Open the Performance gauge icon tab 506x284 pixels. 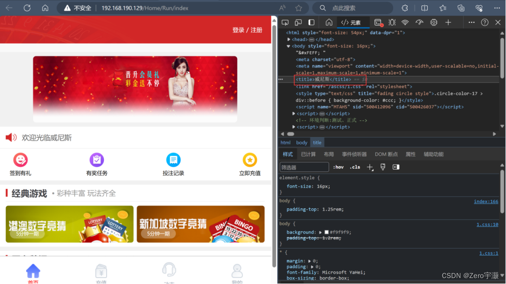(x=420, y=22)
